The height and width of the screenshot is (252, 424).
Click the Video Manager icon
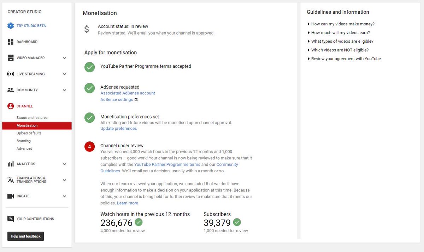11,58
